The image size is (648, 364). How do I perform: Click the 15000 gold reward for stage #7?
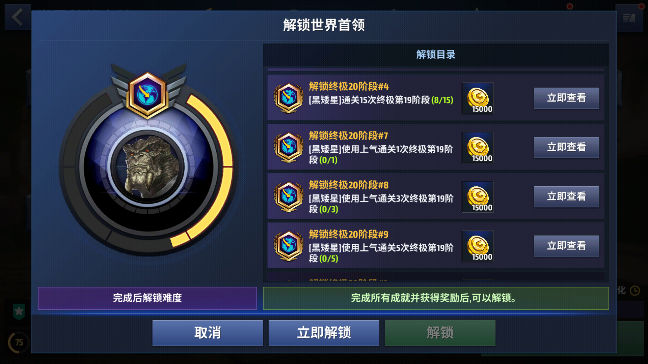pyautogui.click(x=478, y=147)
